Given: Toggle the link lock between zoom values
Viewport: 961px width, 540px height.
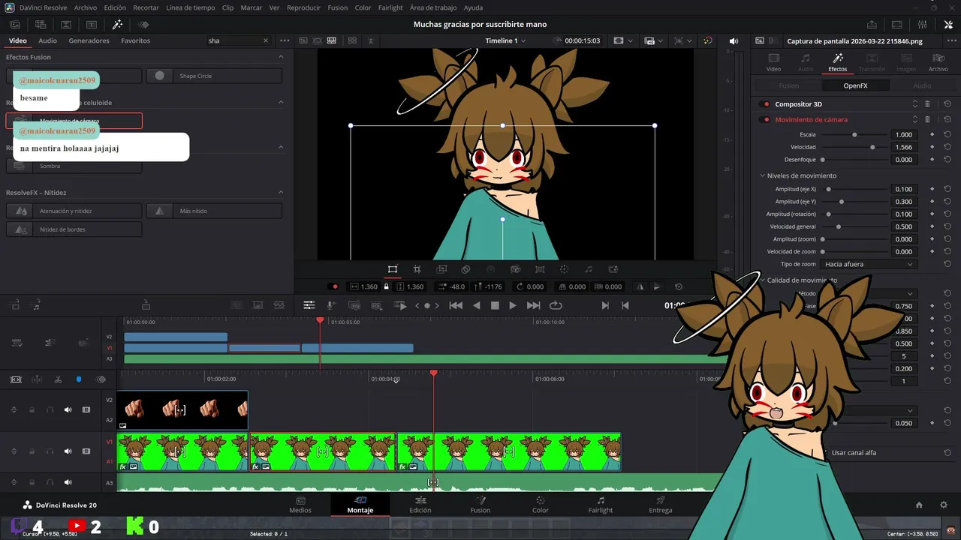Looking at the screenshot, I should [x=387, y=286].
